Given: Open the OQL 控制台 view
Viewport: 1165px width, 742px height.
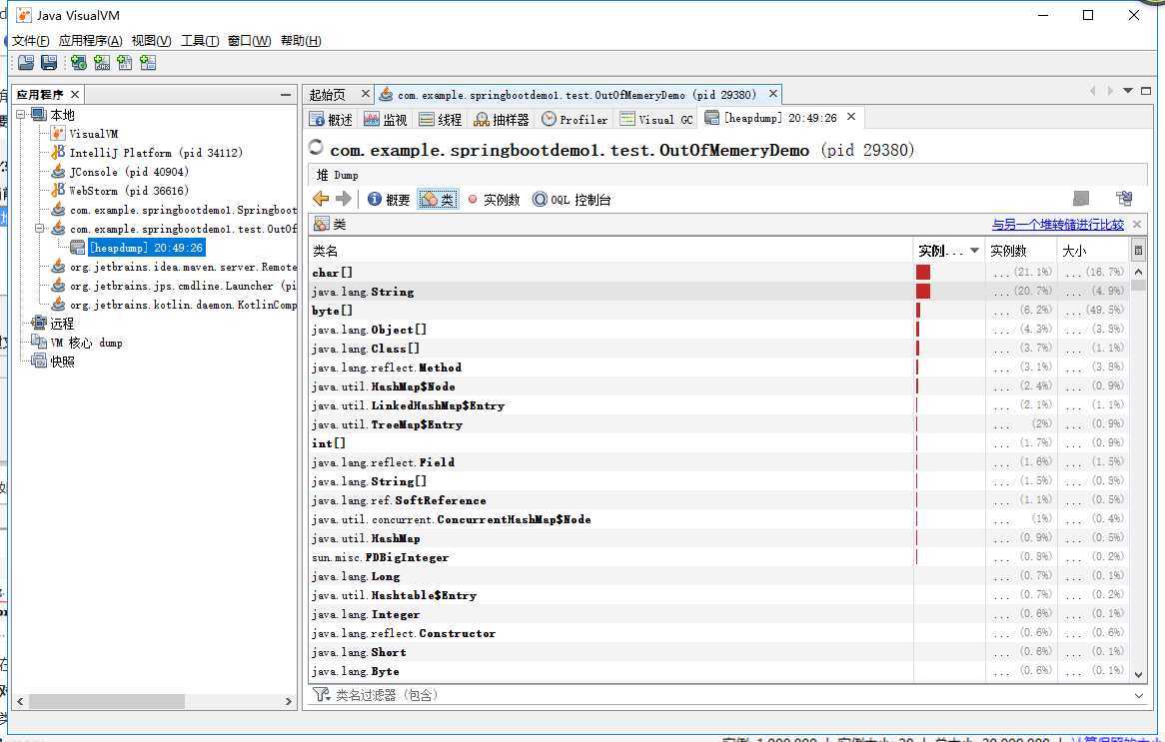Looking at the screenshot, I should tap(573, 199).
